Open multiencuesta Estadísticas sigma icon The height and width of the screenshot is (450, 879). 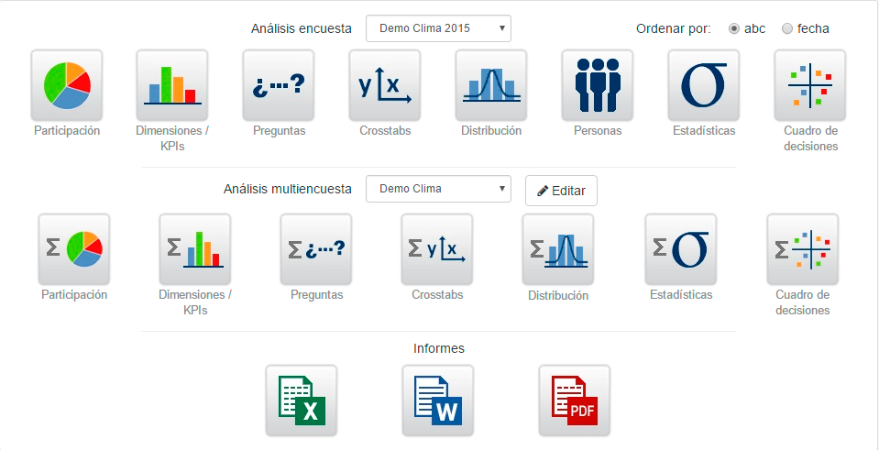(x=680, y=249)
